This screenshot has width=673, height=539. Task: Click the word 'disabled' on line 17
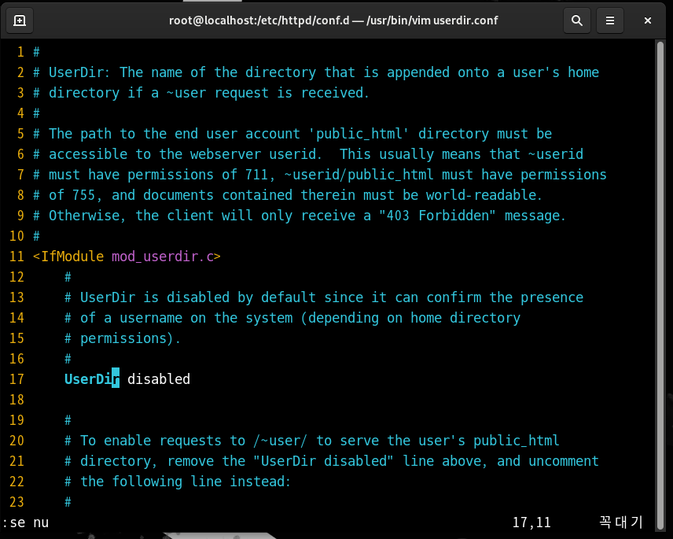click(x=158, y=378)
